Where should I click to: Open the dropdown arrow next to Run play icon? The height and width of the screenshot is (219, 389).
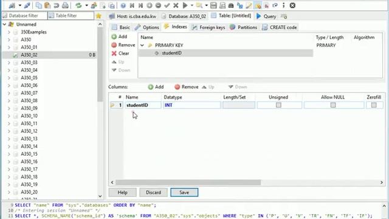pyautogui.click(x=192, y=5)
